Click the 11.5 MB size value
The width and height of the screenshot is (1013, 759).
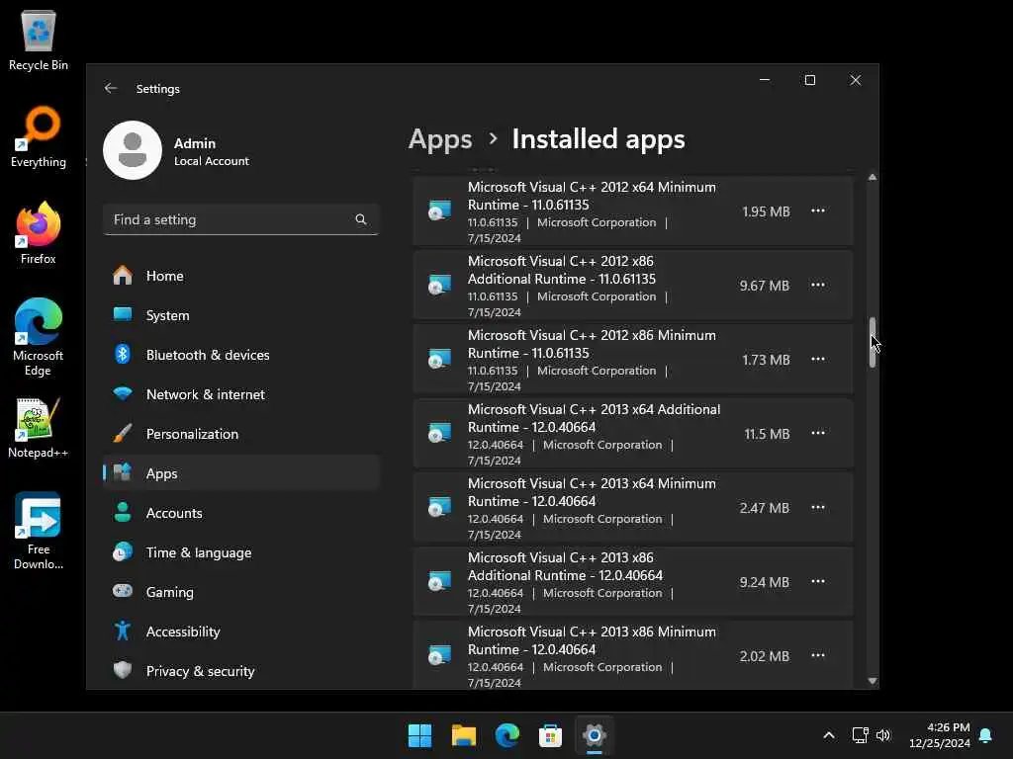click(767, 434)
